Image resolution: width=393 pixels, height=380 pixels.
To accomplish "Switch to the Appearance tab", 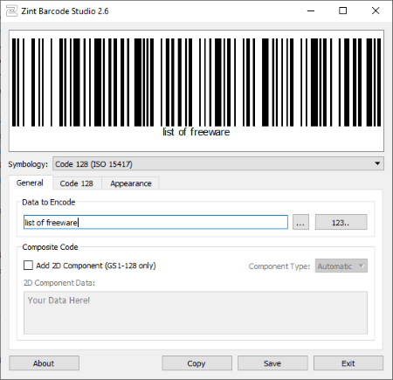I will point(131,183).
